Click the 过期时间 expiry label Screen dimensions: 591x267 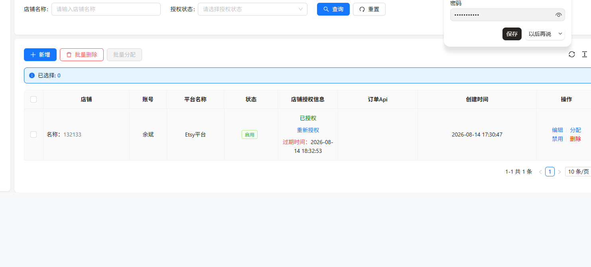pos(296,142)
